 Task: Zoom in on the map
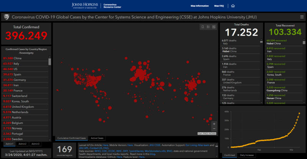point(214,123)
